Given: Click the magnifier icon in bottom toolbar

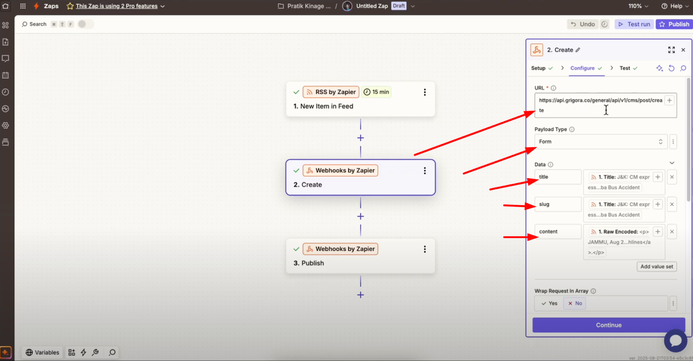Looking at the screenshot, I should (x=112, y=353).
